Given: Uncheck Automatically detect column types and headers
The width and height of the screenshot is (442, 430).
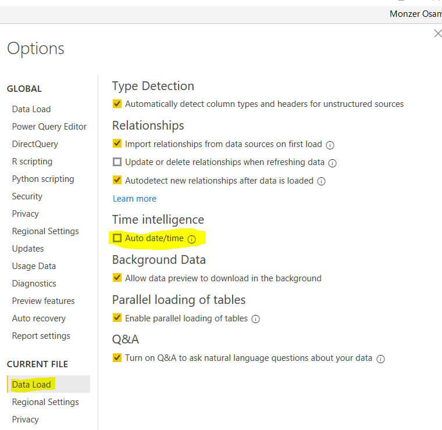Looking at the screenshot, I should pos(117,104).
